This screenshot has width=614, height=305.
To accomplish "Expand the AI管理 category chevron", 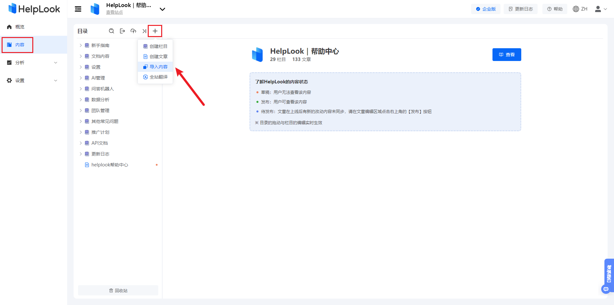I will [x=81, y=78].
